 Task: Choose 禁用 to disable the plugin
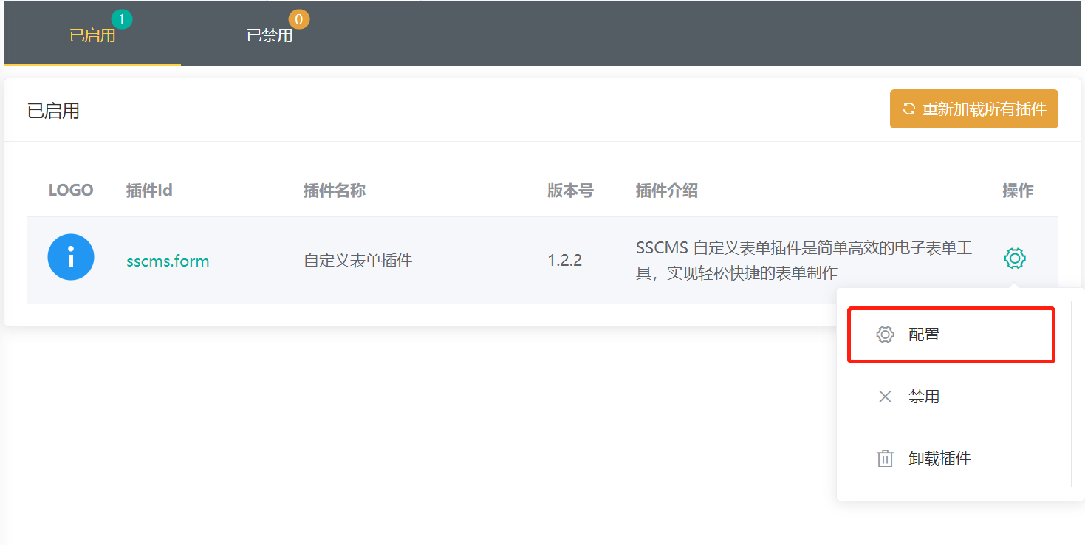(924, 397)
